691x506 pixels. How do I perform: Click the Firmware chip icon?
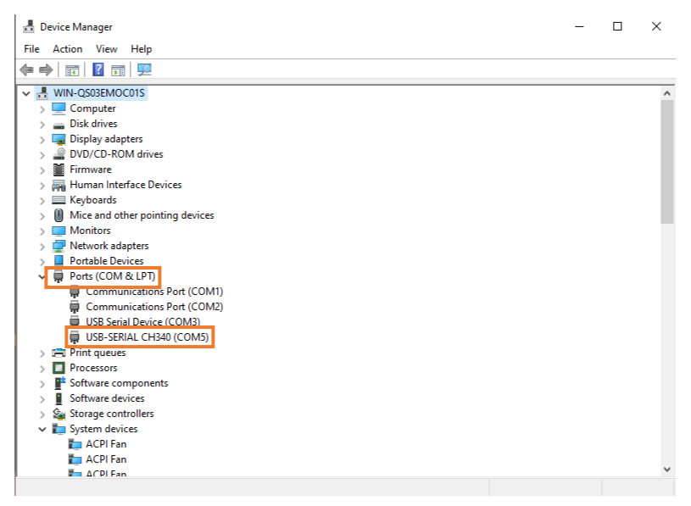pyautogui.click(x=59, y=170)
